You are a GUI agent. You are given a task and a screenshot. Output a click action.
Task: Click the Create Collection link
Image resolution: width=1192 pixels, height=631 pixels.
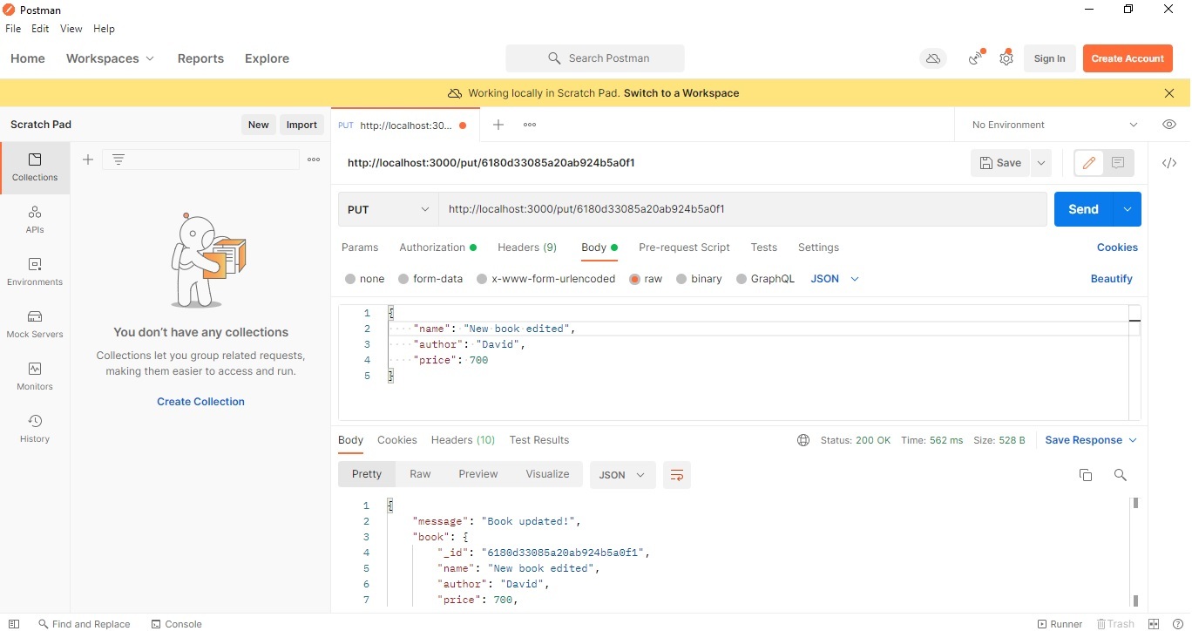[200, 402]
